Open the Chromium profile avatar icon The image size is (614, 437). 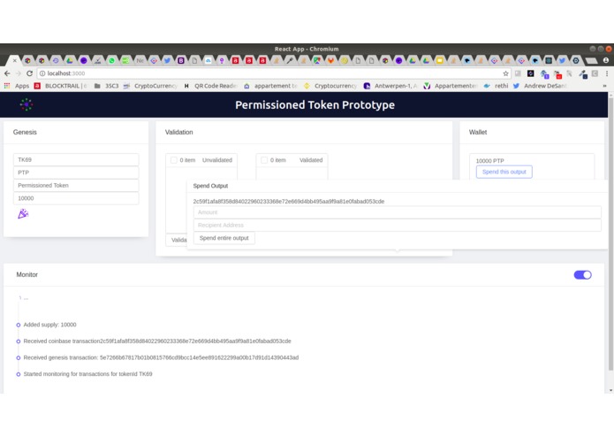coord(606,60)
